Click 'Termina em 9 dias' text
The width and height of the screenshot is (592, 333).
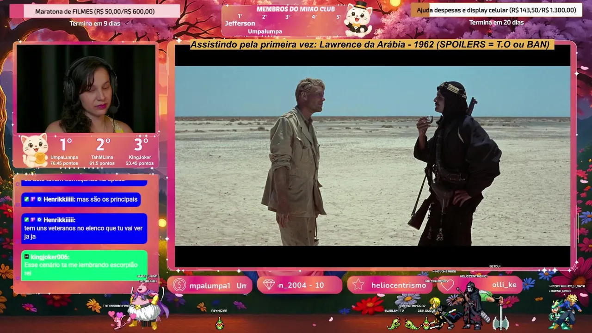(x=95, y=23)
